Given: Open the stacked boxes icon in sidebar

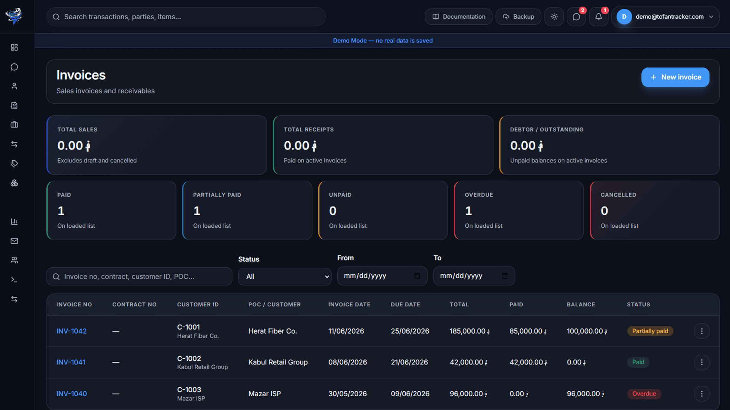Looking at the screenshot, I should click(x=14, y=183).
